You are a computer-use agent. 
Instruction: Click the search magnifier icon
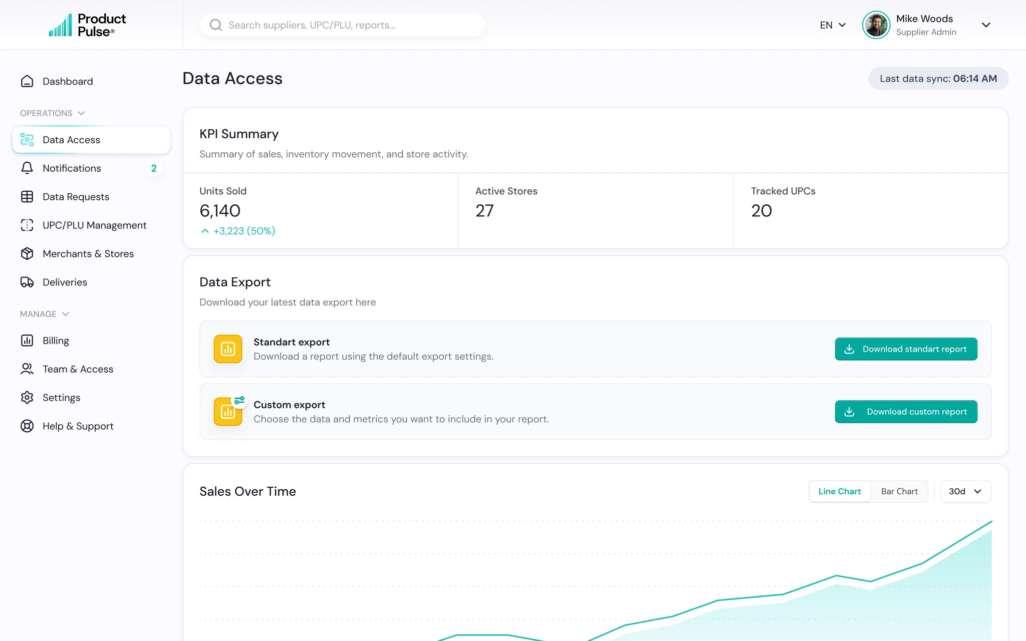[x=216, y=25]
